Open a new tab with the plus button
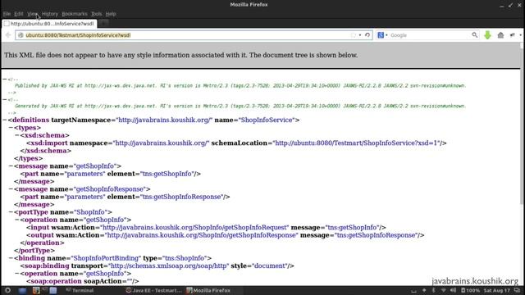 click(104, 23)
